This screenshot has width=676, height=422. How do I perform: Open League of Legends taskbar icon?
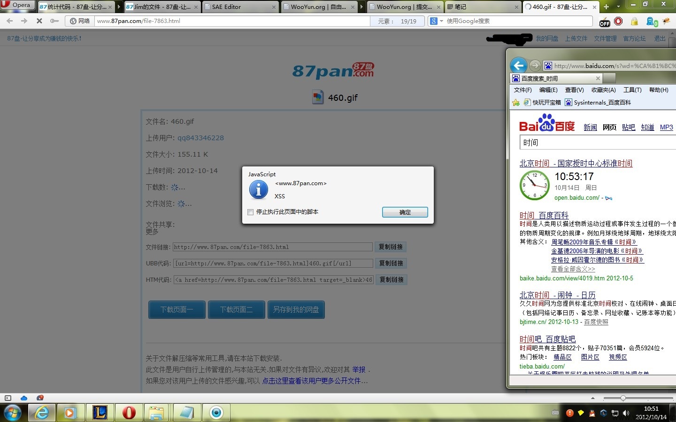pyautogui.click(x=100, y=413)
